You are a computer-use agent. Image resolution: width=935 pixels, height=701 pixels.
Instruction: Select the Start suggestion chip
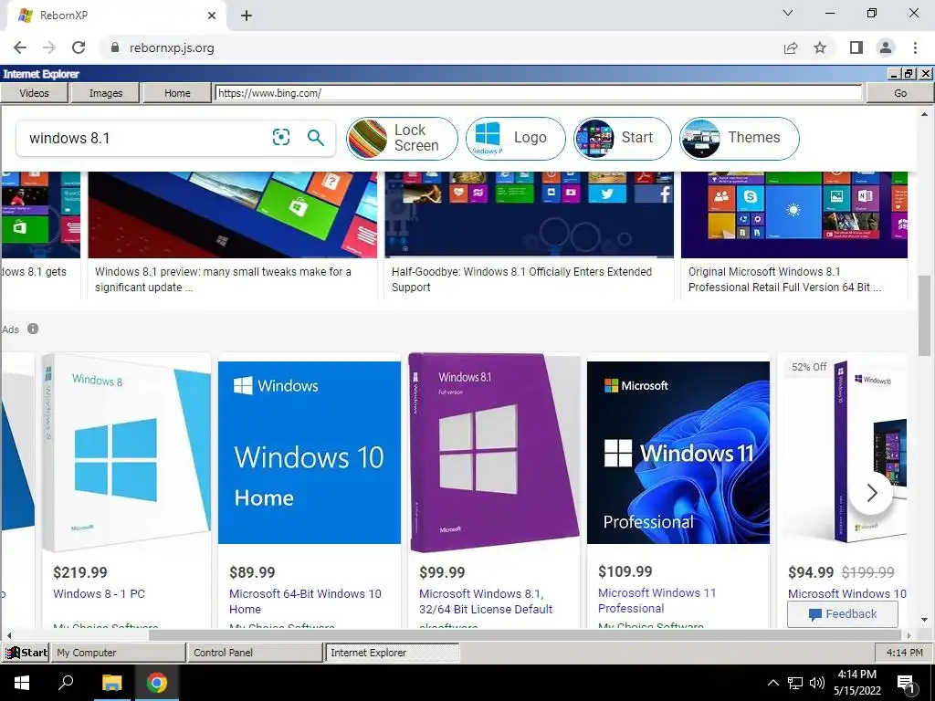(622, 139)
